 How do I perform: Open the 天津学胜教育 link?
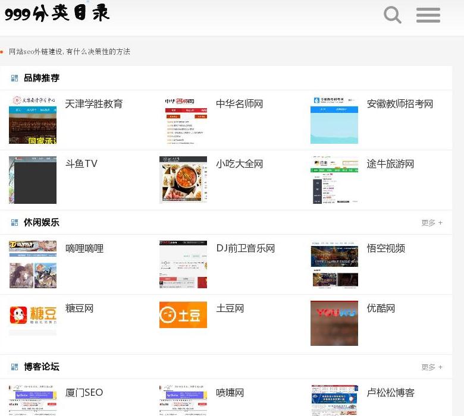[x=94, y=104]
